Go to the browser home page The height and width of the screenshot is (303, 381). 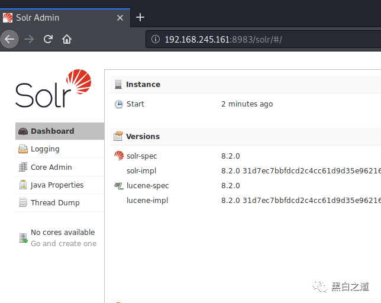pyautogui.click(x=67, y=39)
